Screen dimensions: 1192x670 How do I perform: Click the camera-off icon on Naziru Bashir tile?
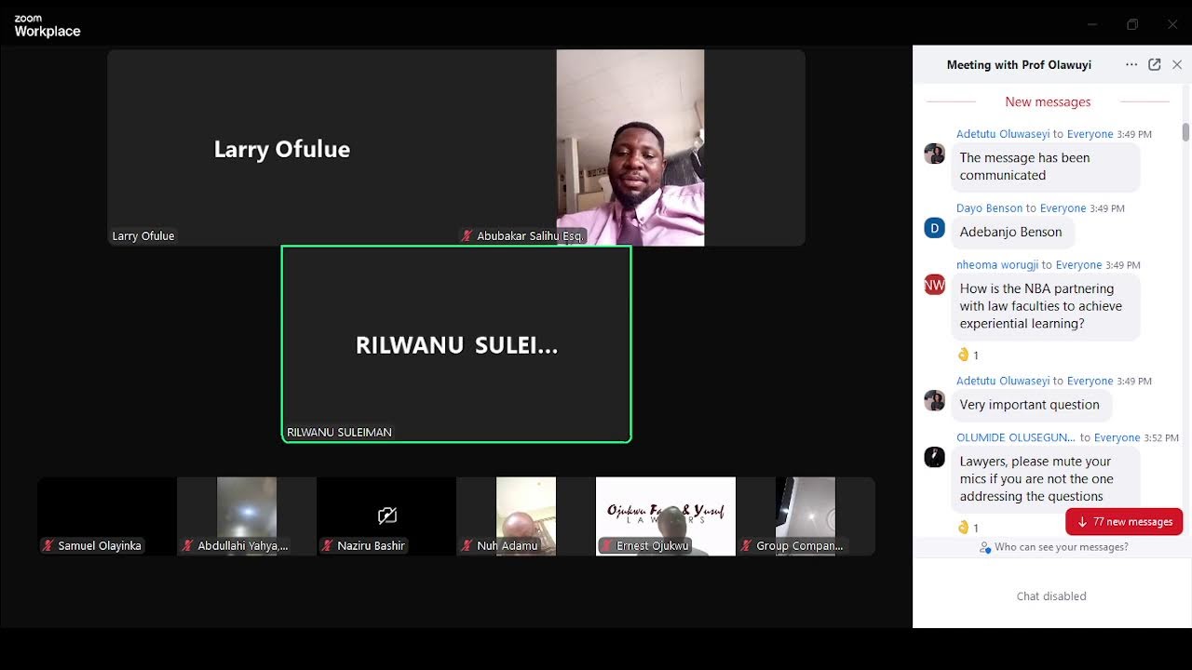pyautogui.click(x=387, y=516)
